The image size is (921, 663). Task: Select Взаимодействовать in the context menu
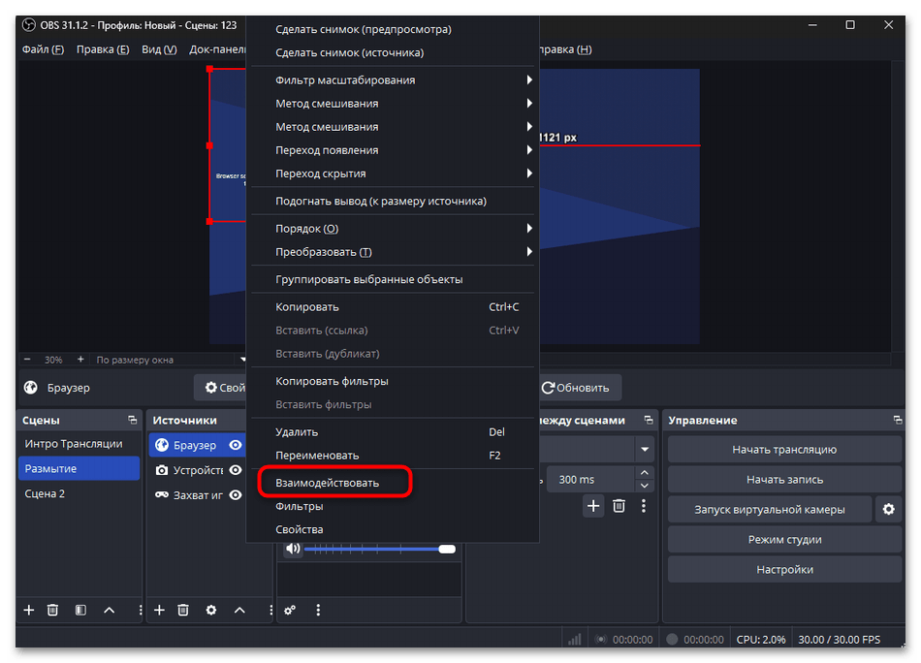pos(328,482)
